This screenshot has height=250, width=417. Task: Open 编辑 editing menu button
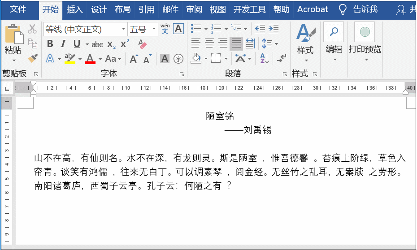point(334,42)
